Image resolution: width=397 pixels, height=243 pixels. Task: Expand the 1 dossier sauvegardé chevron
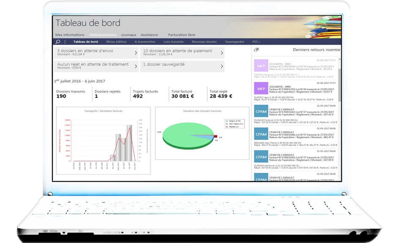pyautogui.click(x=222, y=66)
